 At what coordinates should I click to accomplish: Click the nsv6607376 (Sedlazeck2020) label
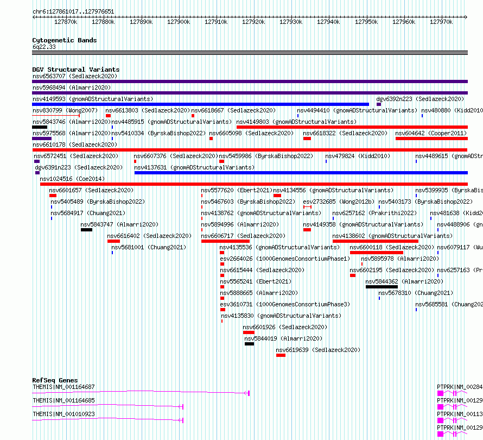[x=176, y=156]
